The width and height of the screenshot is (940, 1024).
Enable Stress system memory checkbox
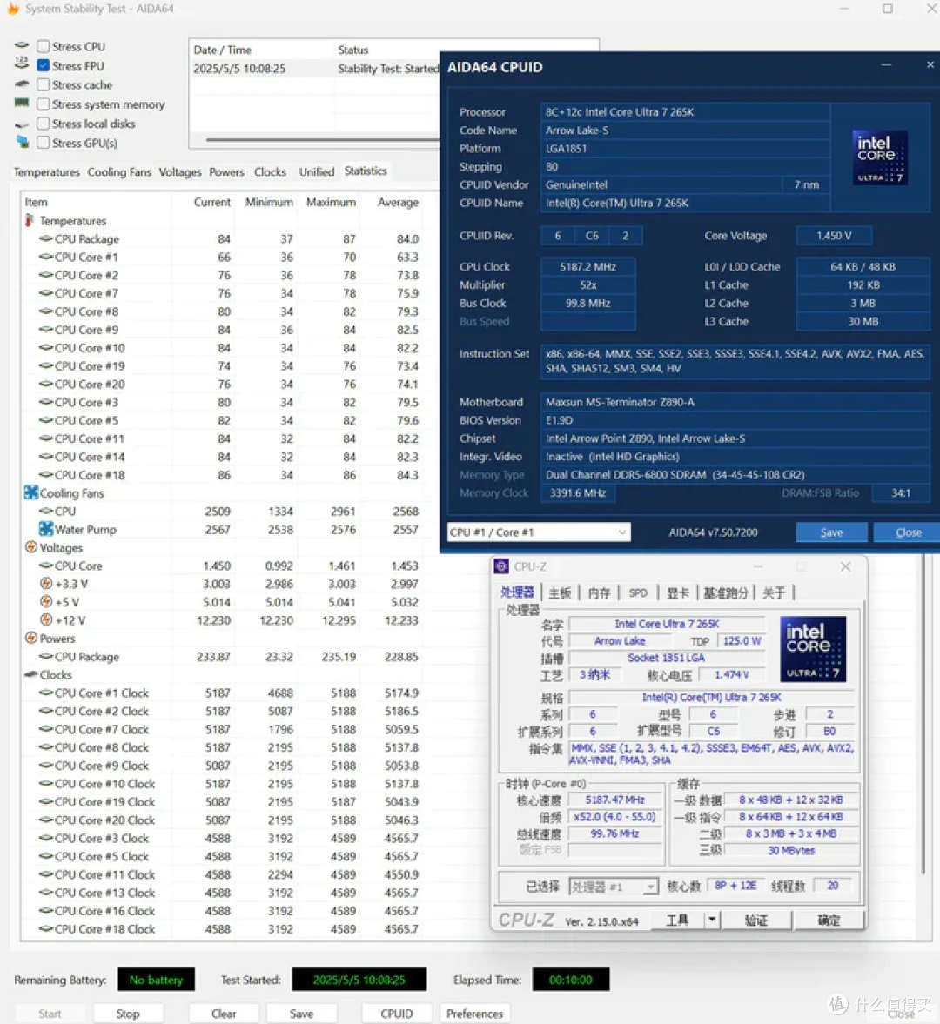point(44,104)
